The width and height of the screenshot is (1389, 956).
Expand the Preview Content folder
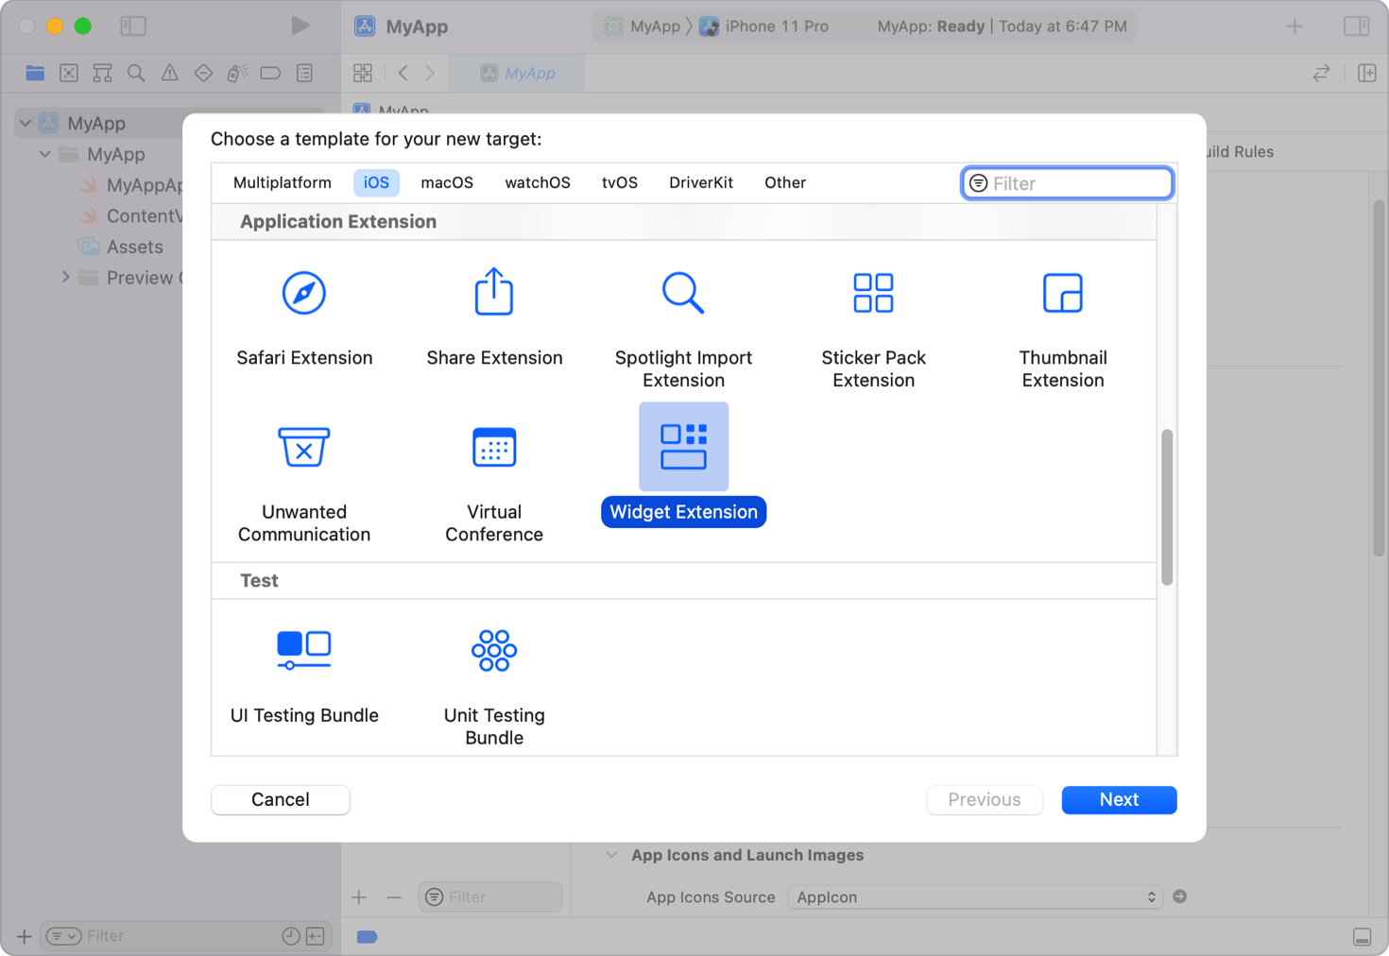click(65, 278)
